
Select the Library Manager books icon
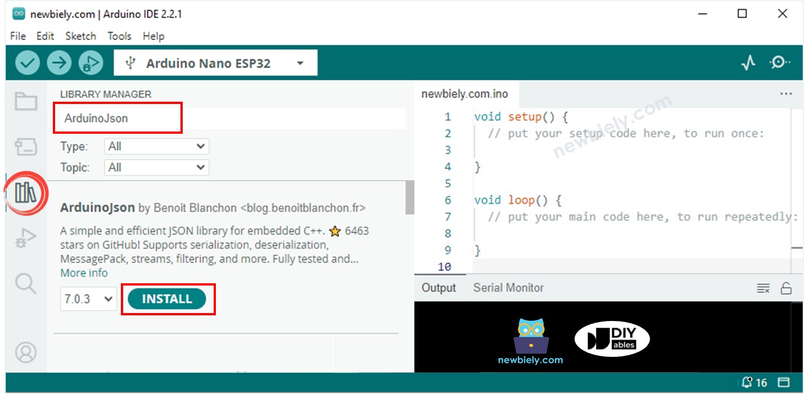click(25, 193)
